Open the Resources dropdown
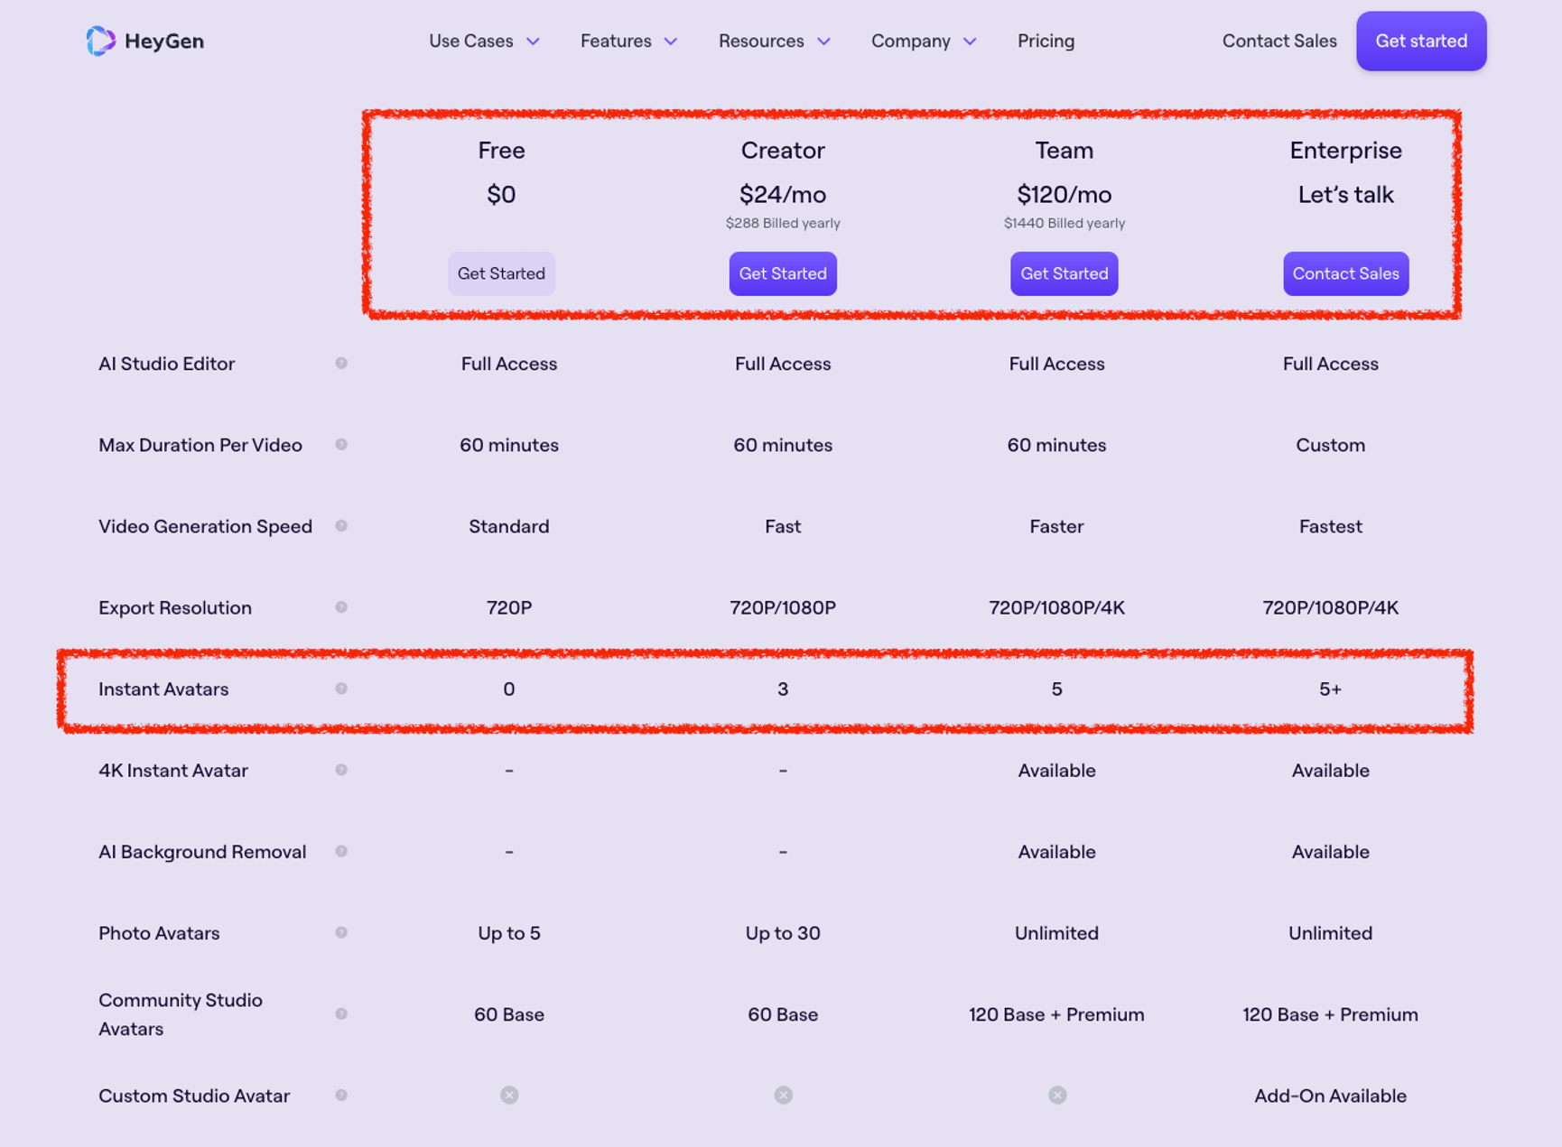 (x=774, y=41)
